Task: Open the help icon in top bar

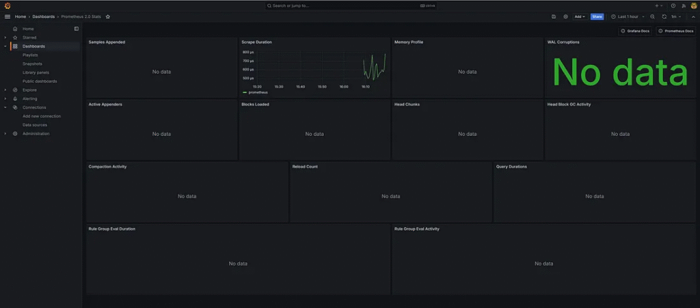Action: [673, 5]
